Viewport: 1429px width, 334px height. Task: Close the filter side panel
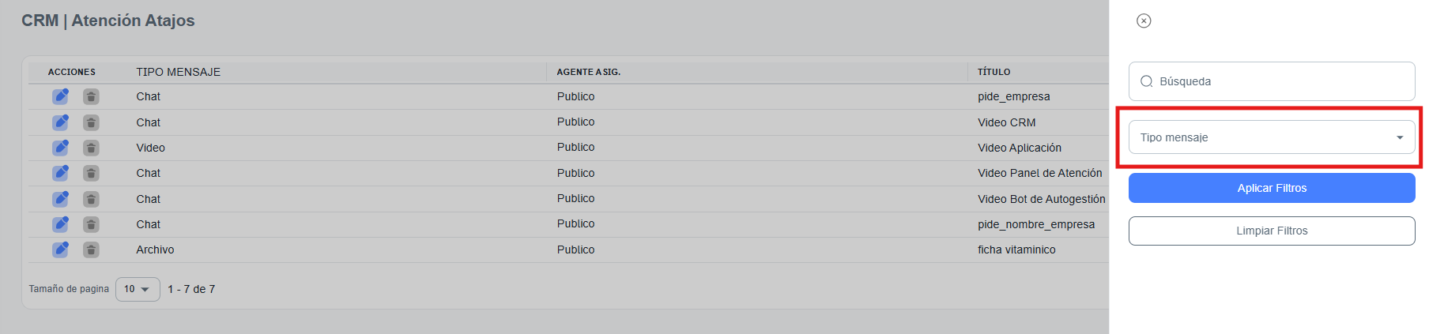[1144, 21]
